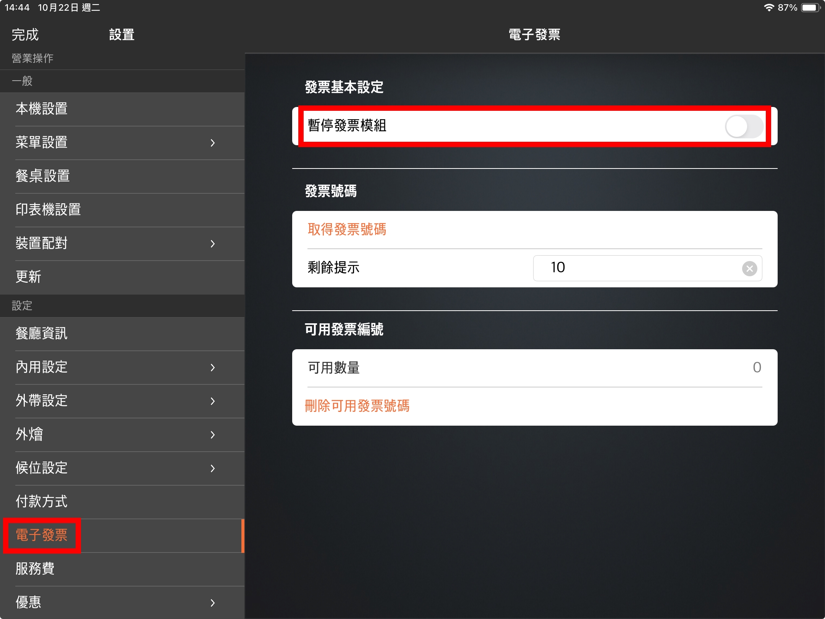Expand 菜單設置 chevron arrow
The image size is (825, 619).
(213, 143)
